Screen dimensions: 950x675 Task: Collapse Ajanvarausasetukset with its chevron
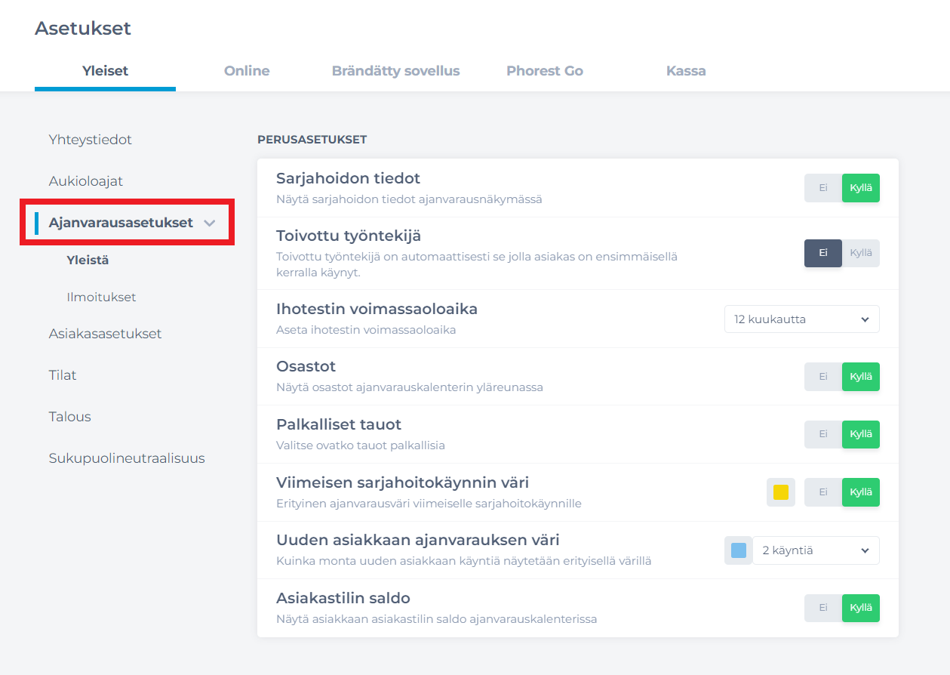click(x=210, y=223)
